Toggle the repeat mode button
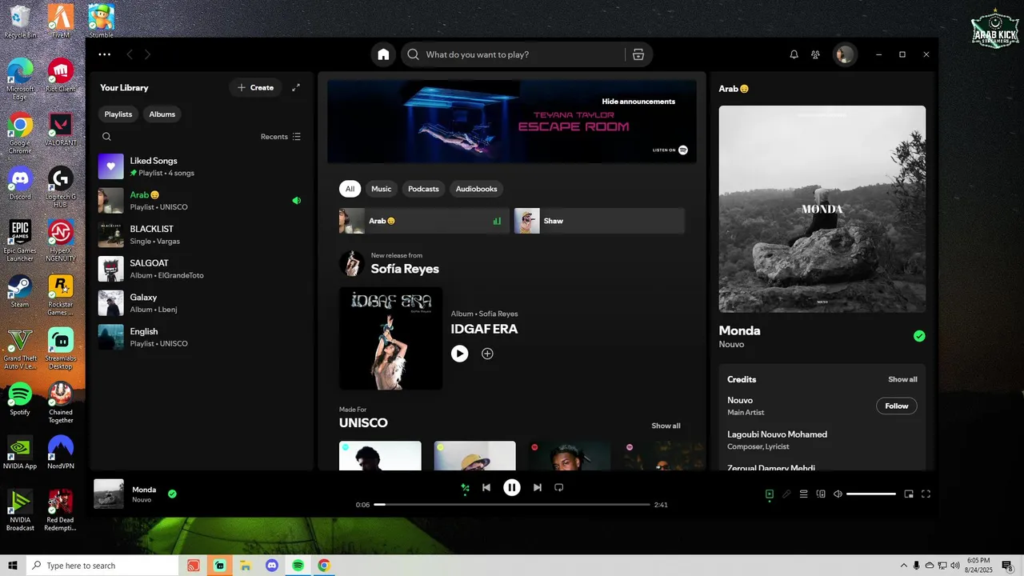 pos(559,487)
